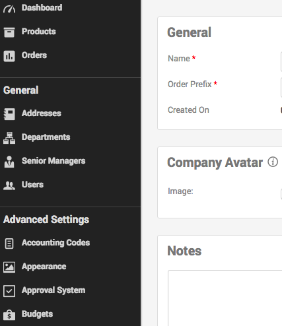Click the Orders bar chart icon
This screenshot has height=326, width=282.
(9, 56)
